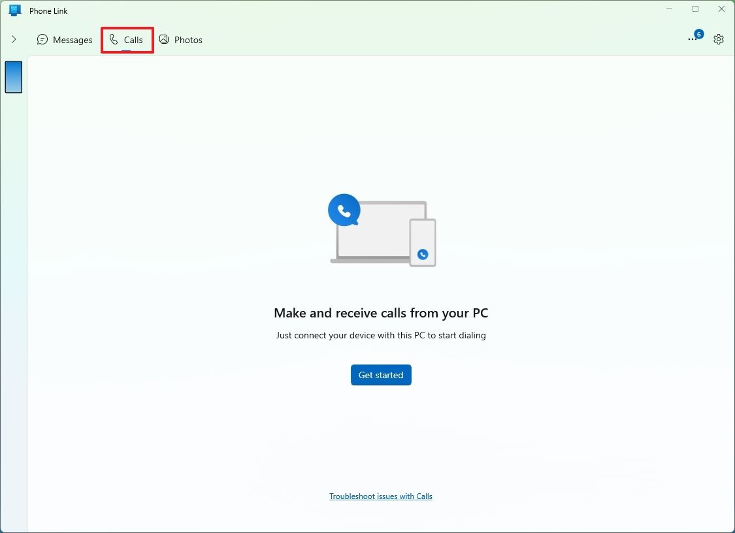Click the blue call bubble in the illustration
Image resolution: width=735 pixels, height=533 pixels.
click(344, 210)
